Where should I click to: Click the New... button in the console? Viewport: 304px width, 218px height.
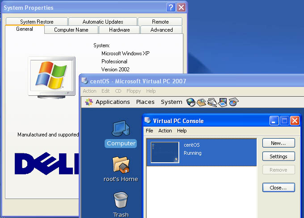point(278,143)
